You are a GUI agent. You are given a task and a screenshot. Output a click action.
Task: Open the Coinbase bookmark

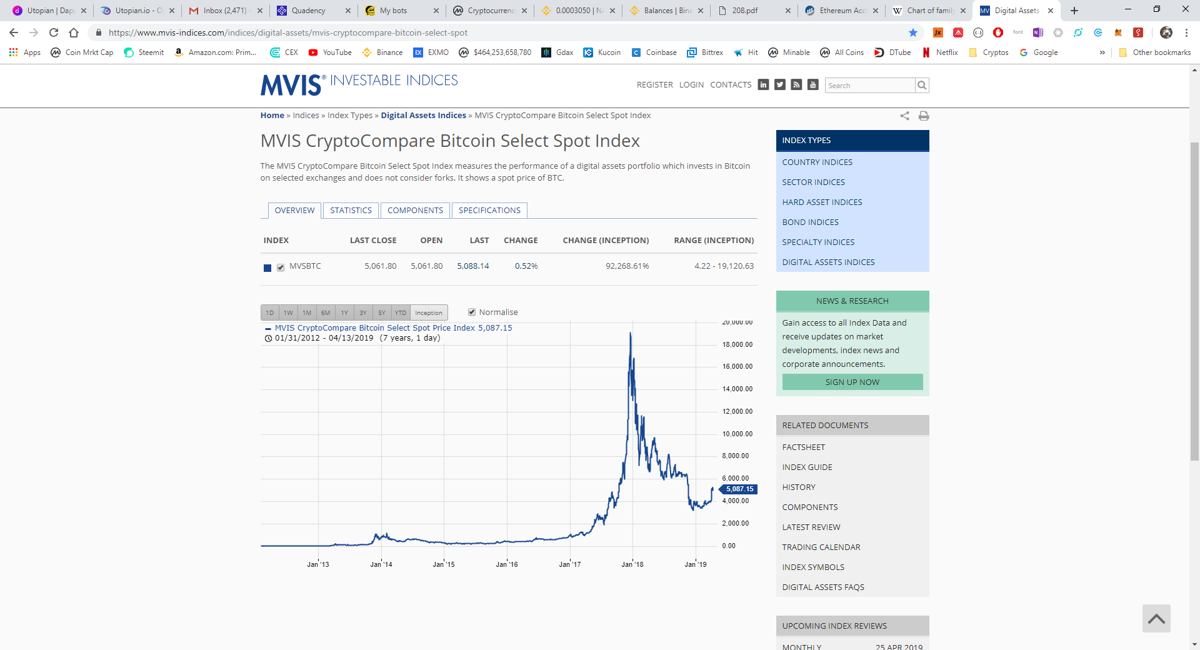click(654, 52)
